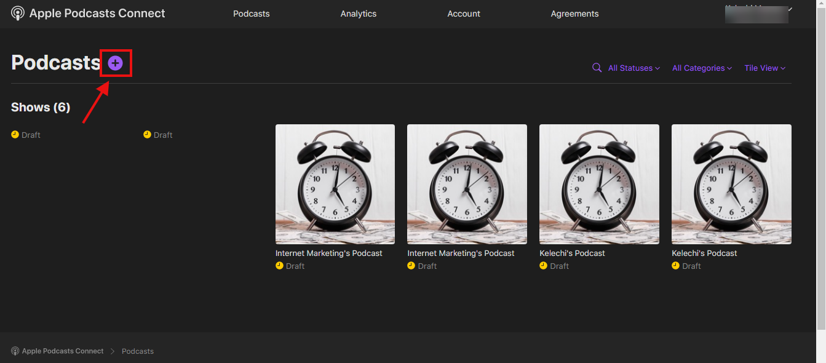Click the Podcasts breadcrumb in footer
The image size is (826, 363).
pyautogui.click(x=138, y=351)
